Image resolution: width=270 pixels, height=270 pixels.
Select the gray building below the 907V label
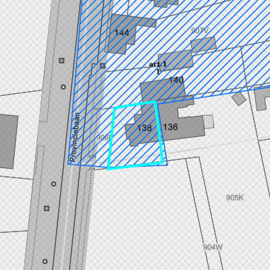pos(204,45)
